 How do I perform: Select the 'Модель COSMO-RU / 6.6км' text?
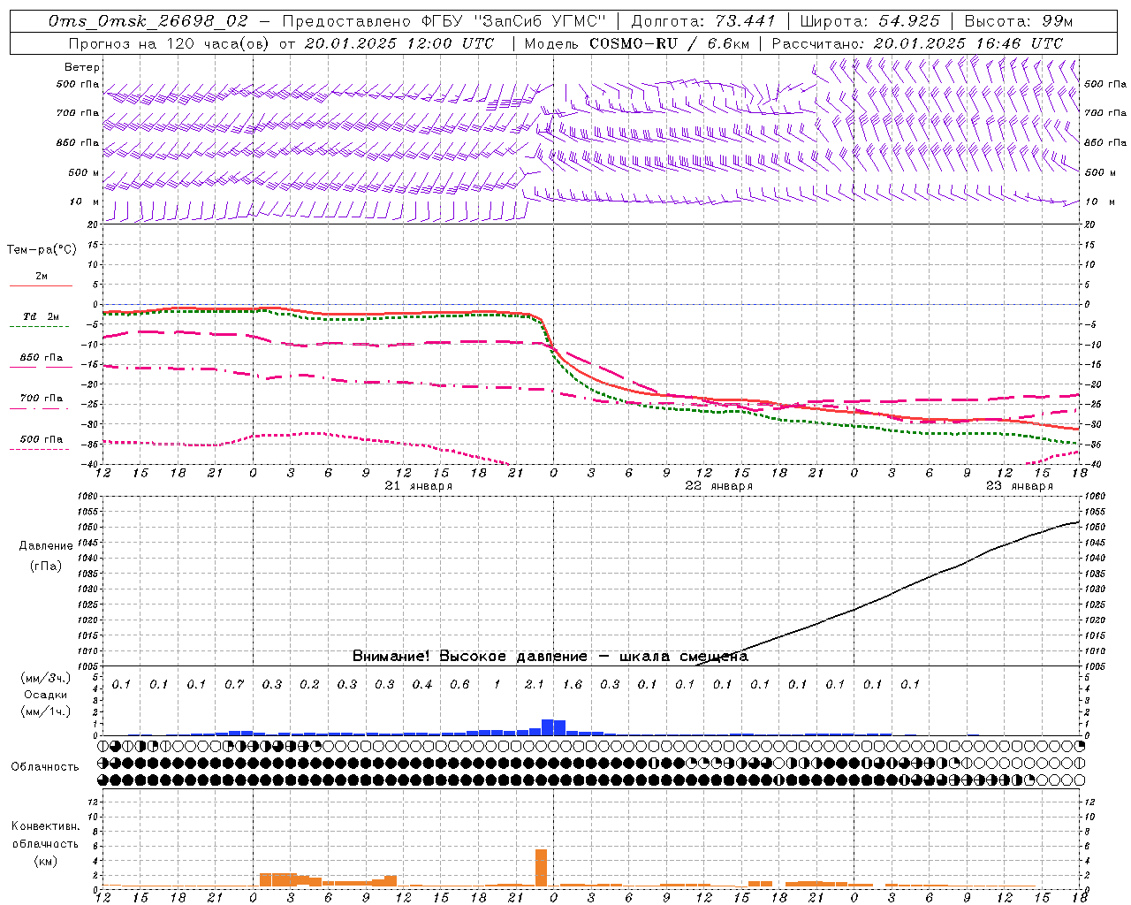(x=639, y=43)
